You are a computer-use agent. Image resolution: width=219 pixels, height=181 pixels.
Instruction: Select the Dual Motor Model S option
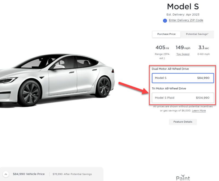coord(183,78)
